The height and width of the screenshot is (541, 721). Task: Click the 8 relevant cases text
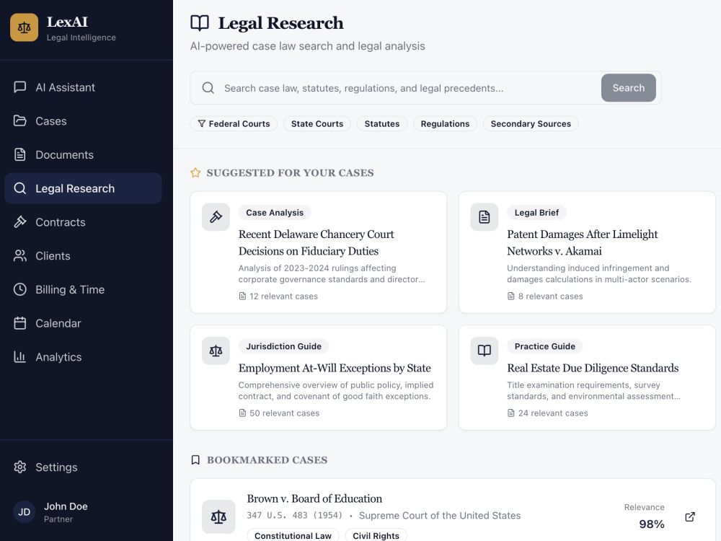pos(550,296)
